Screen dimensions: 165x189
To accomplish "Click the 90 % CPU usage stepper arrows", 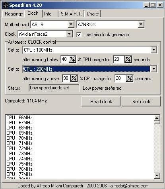I will pos(74,78).
